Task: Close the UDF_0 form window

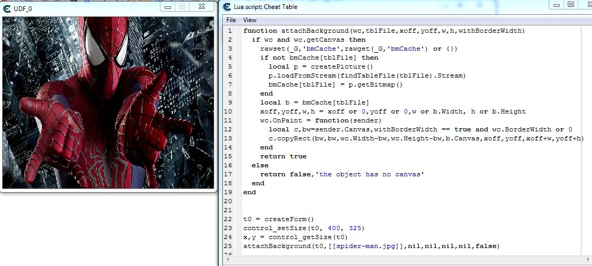Action: click(201, 7)
